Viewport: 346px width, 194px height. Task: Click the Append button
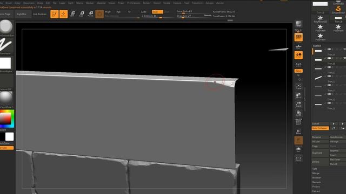[x=337, y=151]
